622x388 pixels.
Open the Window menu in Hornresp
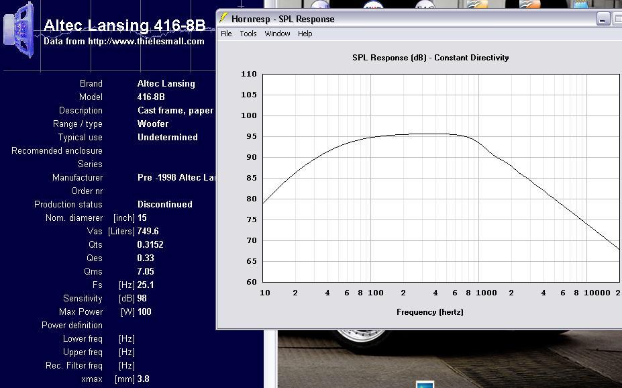(x=277, y=34)
